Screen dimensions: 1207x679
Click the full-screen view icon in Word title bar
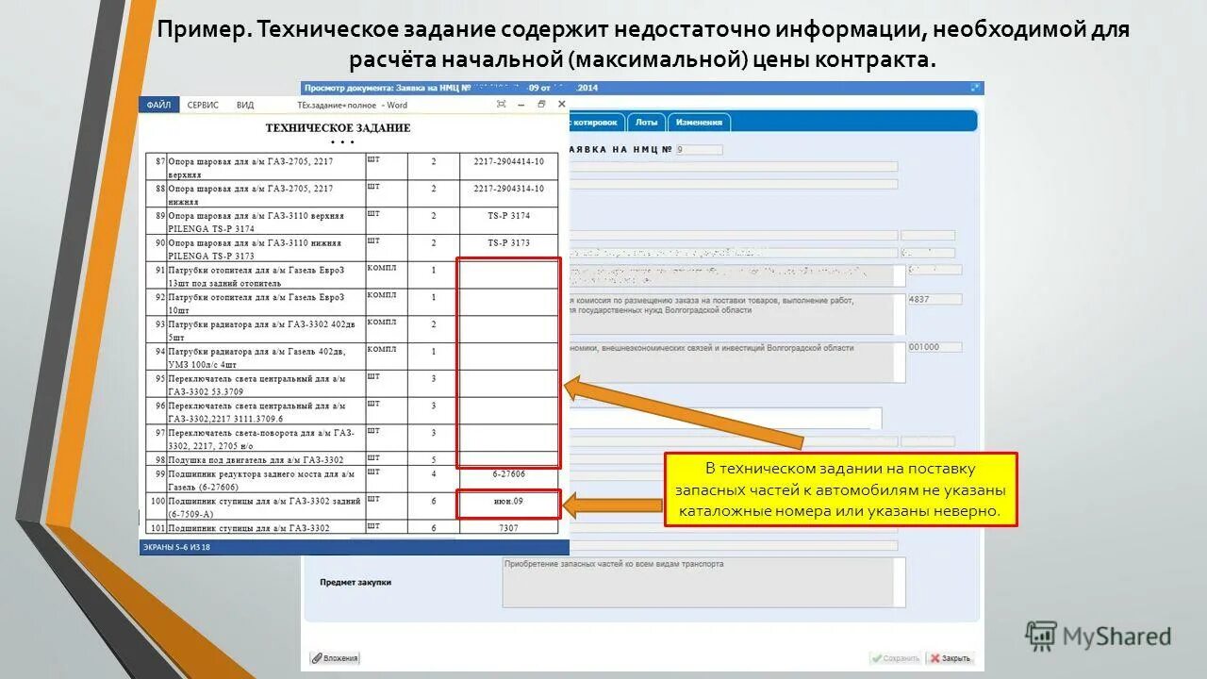(x=502, y=104)
